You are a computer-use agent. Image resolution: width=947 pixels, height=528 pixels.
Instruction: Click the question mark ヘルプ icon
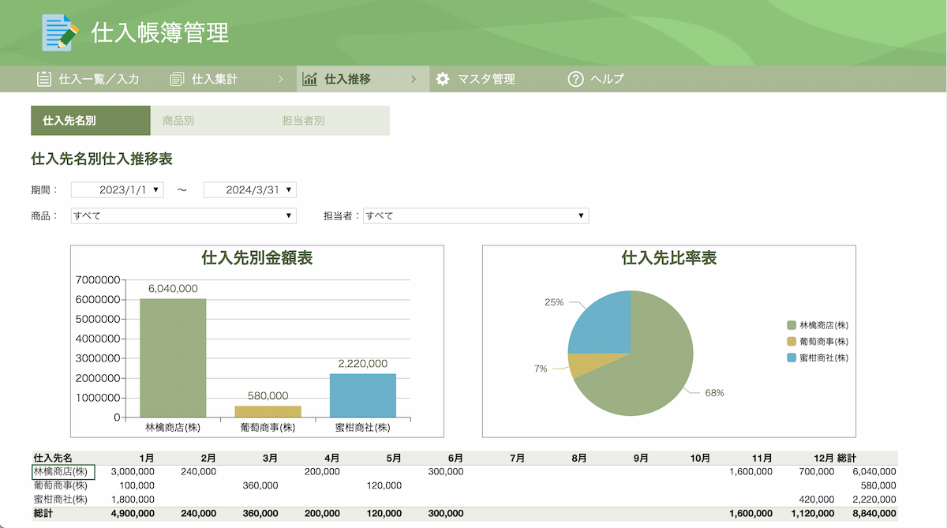coord(575,79)
